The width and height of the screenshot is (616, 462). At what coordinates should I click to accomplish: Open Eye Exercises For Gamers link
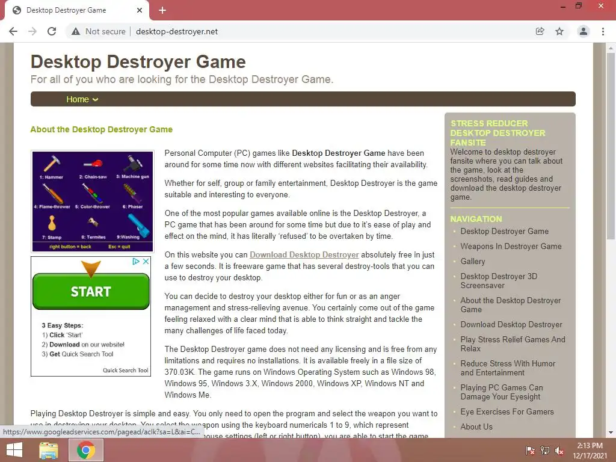pyautogui.click(x=507, y=411)
